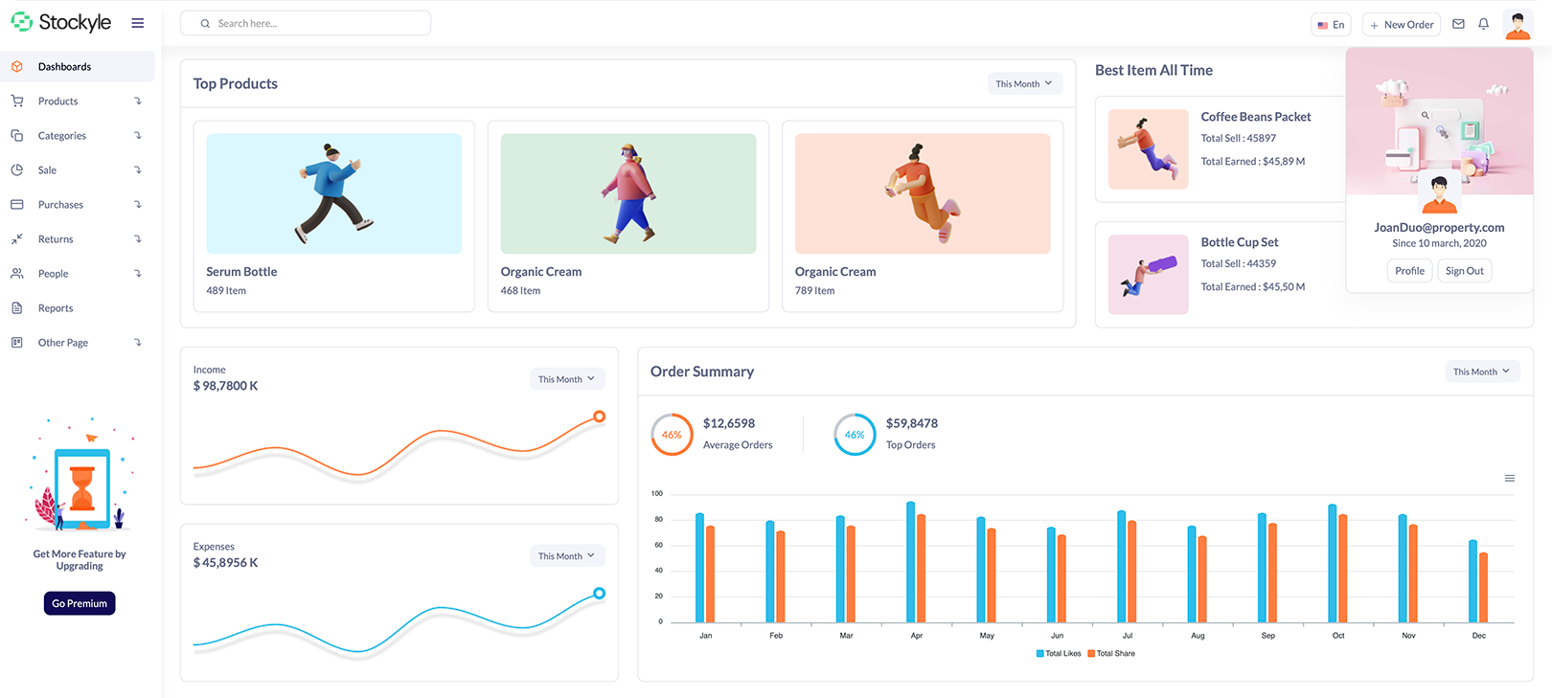The image size is (1552, 698).
Task: Open the Order Summary This Month dropdown
Action: (x=1481, y=372)
